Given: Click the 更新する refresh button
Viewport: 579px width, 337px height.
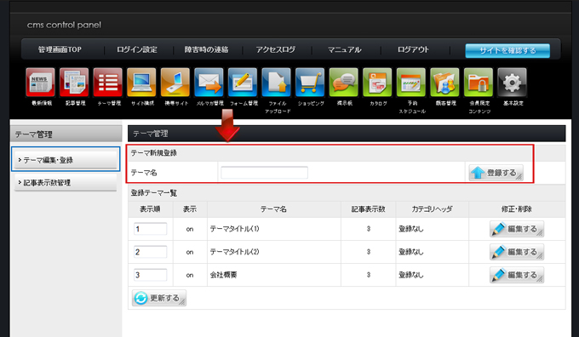Looking at the screenshot, I should pos(159,298).
